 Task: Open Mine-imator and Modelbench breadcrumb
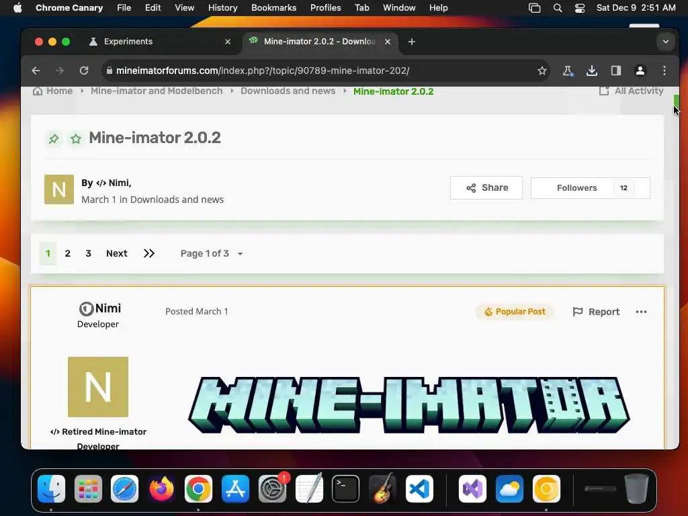(x=157, y=91)
